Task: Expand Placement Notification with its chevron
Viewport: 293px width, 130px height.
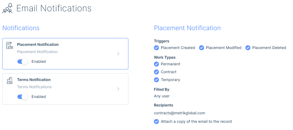Action: pos(118,54)
